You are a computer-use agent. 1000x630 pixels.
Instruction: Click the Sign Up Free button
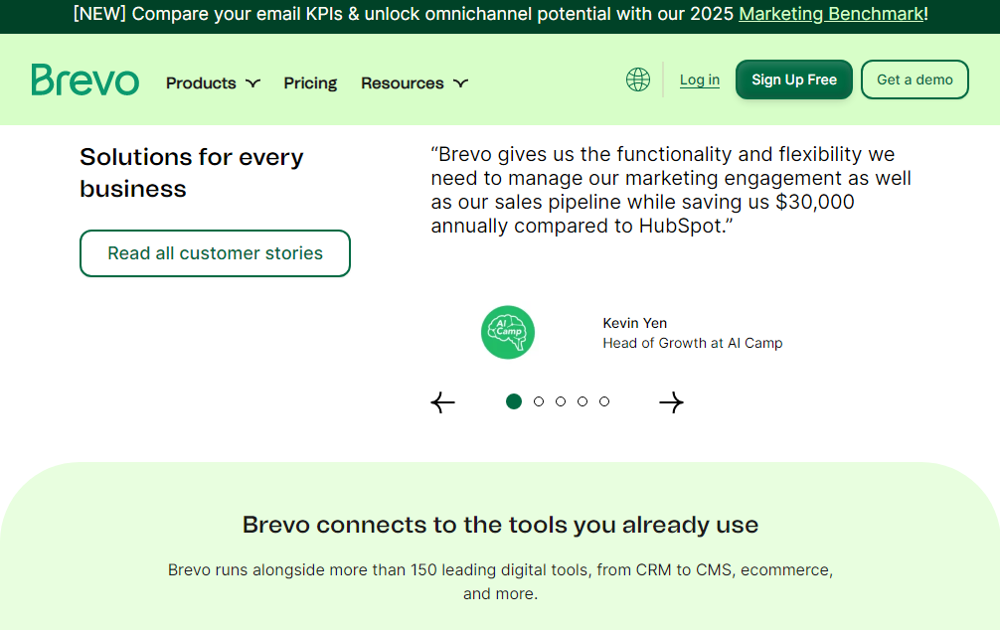tap(794, 79)
